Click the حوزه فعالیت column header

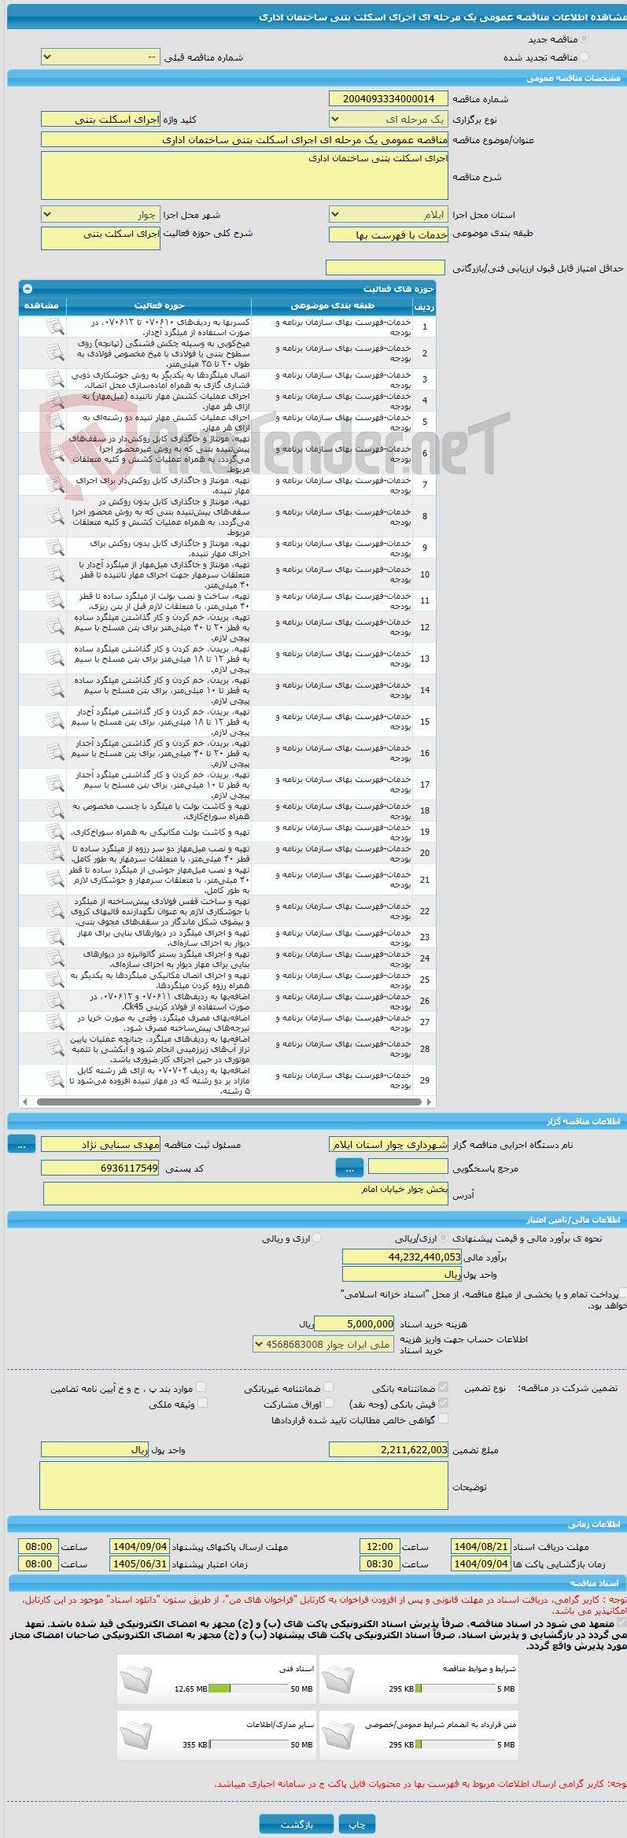tap(159, 305)
